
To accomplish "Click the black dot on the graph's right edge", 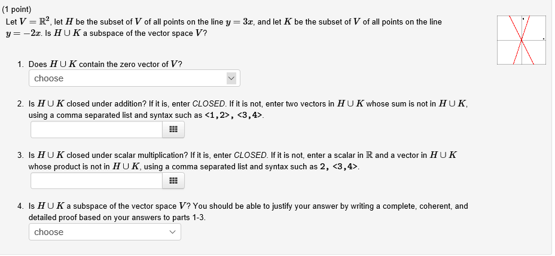I will click(x=543, y=39).
